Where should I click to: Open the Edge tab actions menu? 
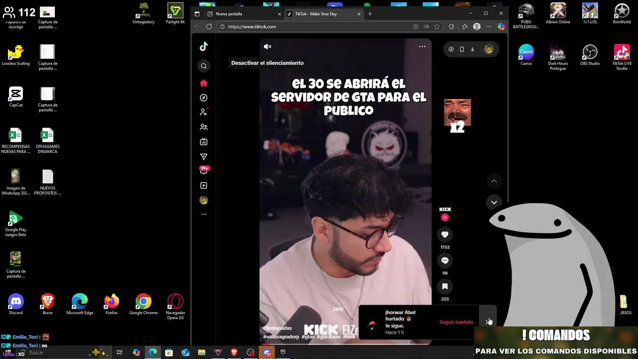(x=197, y=14)
